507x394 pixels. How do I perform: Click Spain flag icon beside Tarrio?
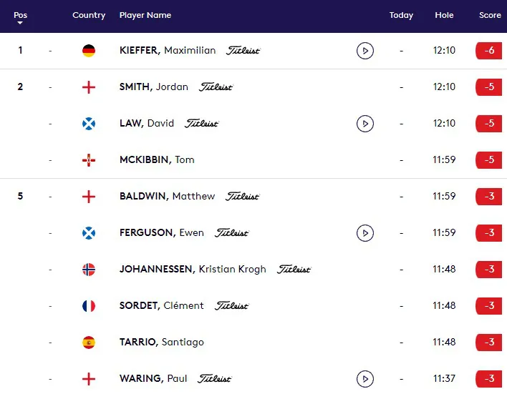click(89, 343)
